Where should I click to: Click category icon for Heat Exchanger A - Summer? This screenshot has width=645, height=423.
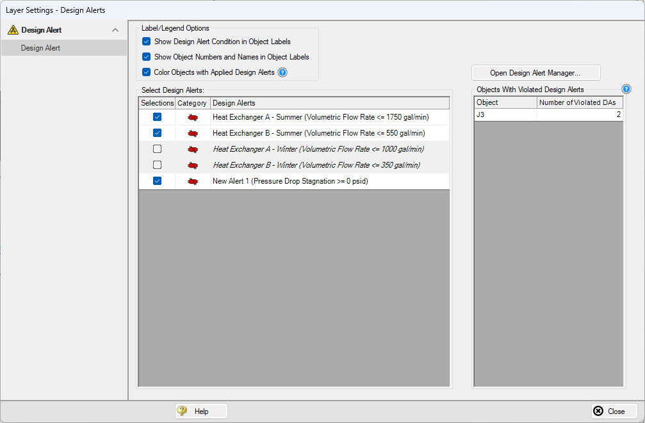point(193,118)
